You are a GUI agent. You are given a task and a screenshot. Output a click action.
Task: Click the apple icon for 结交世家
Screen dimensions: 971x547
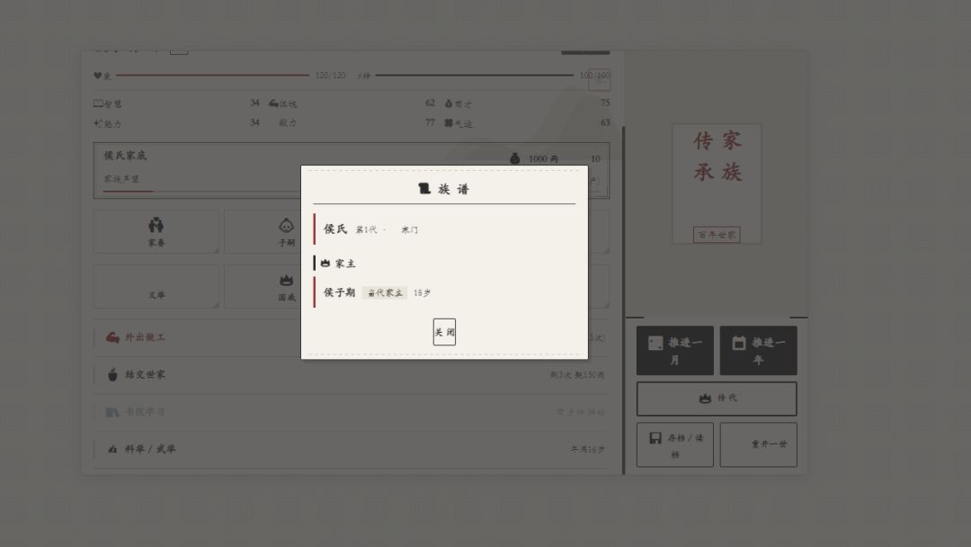click(x=112, y=375)
